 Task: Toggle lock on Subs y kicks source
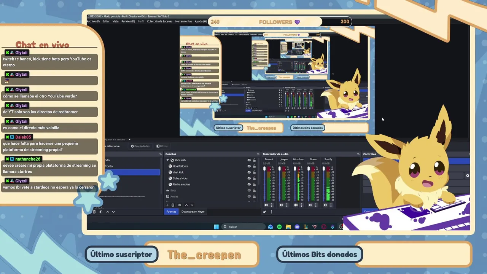(x=254, y=178)
